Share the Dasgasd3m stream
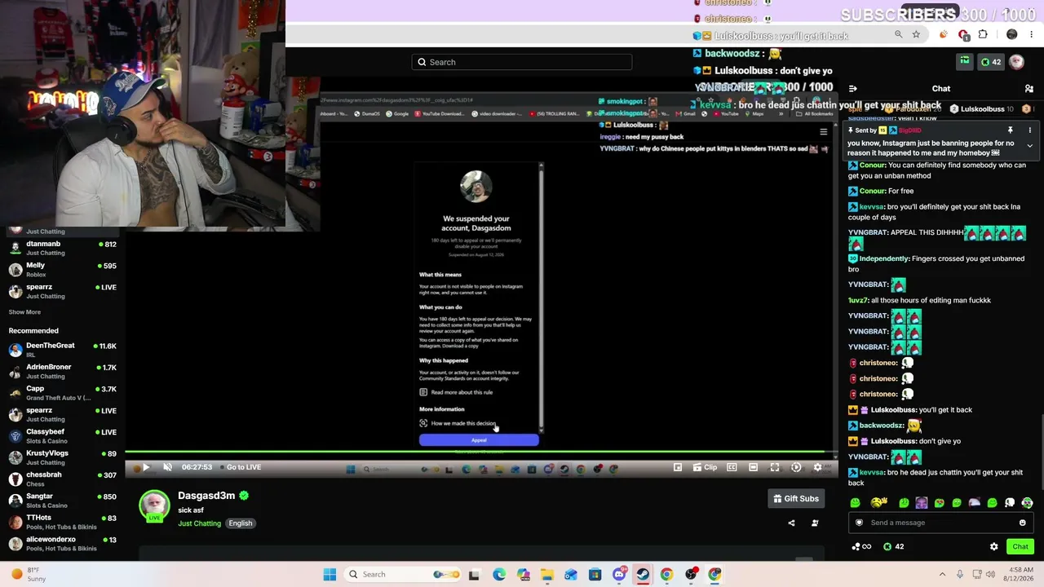Screen dimensions: 1044x587 (791, 523)
